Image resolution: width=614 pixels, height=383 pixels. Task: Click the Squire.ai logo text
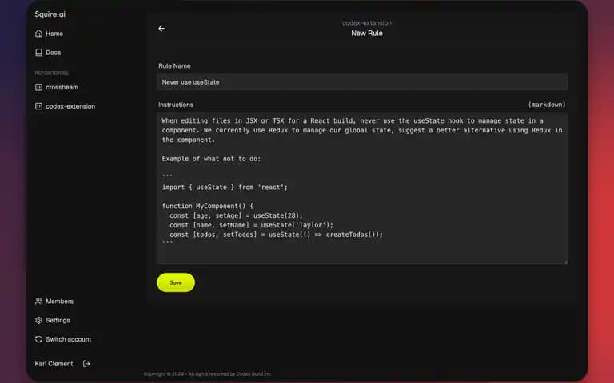click(x=50, y=14)
